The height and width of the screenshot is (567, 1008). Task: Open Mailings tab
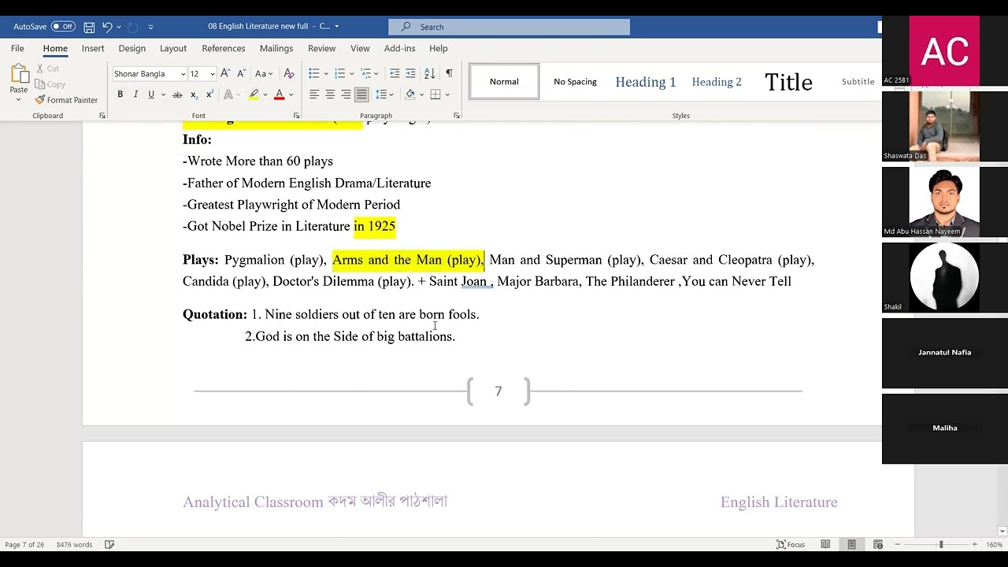coord(276,48)
